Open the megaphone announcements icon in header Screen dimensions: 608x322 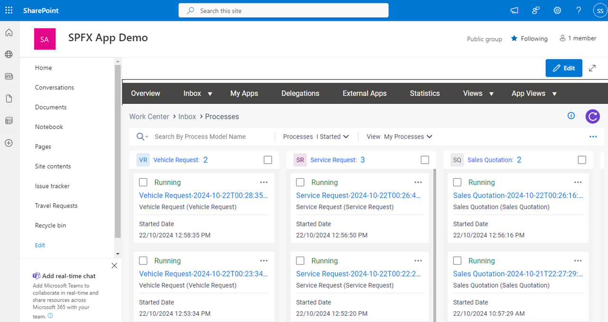tap(514, 10)
